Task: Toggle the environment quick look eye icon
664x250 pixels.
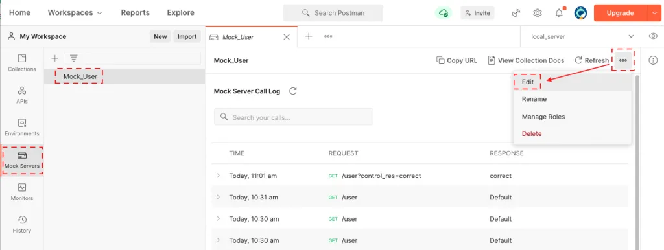Action: click(652, 36)
